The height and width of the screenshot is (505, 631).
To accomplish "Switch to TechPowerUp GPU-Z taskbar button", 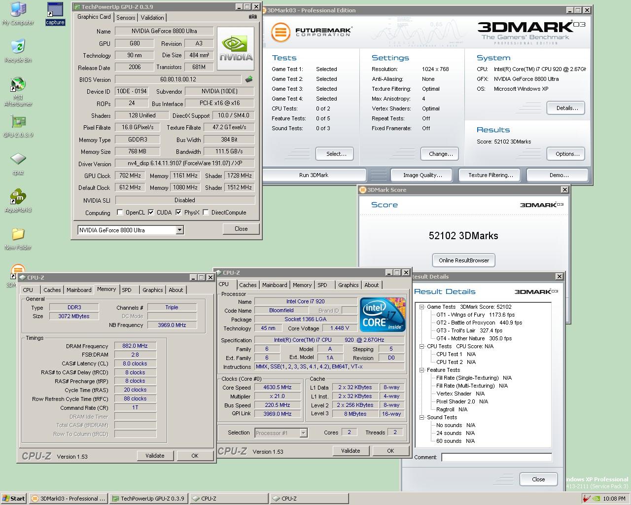I will pyautogui.click(x=149, y=498).
